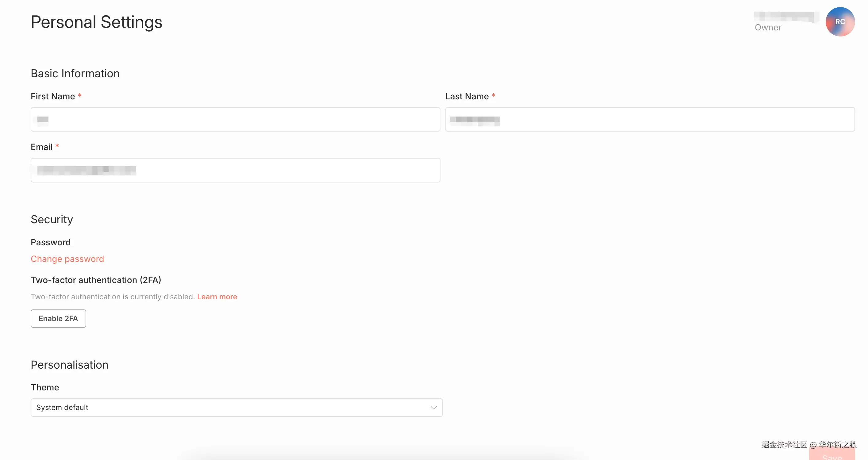Screen dimensions: 868x460
Task: Click the Two-factor authentication (2FA) heading
Action: click(x=96, y=280)
